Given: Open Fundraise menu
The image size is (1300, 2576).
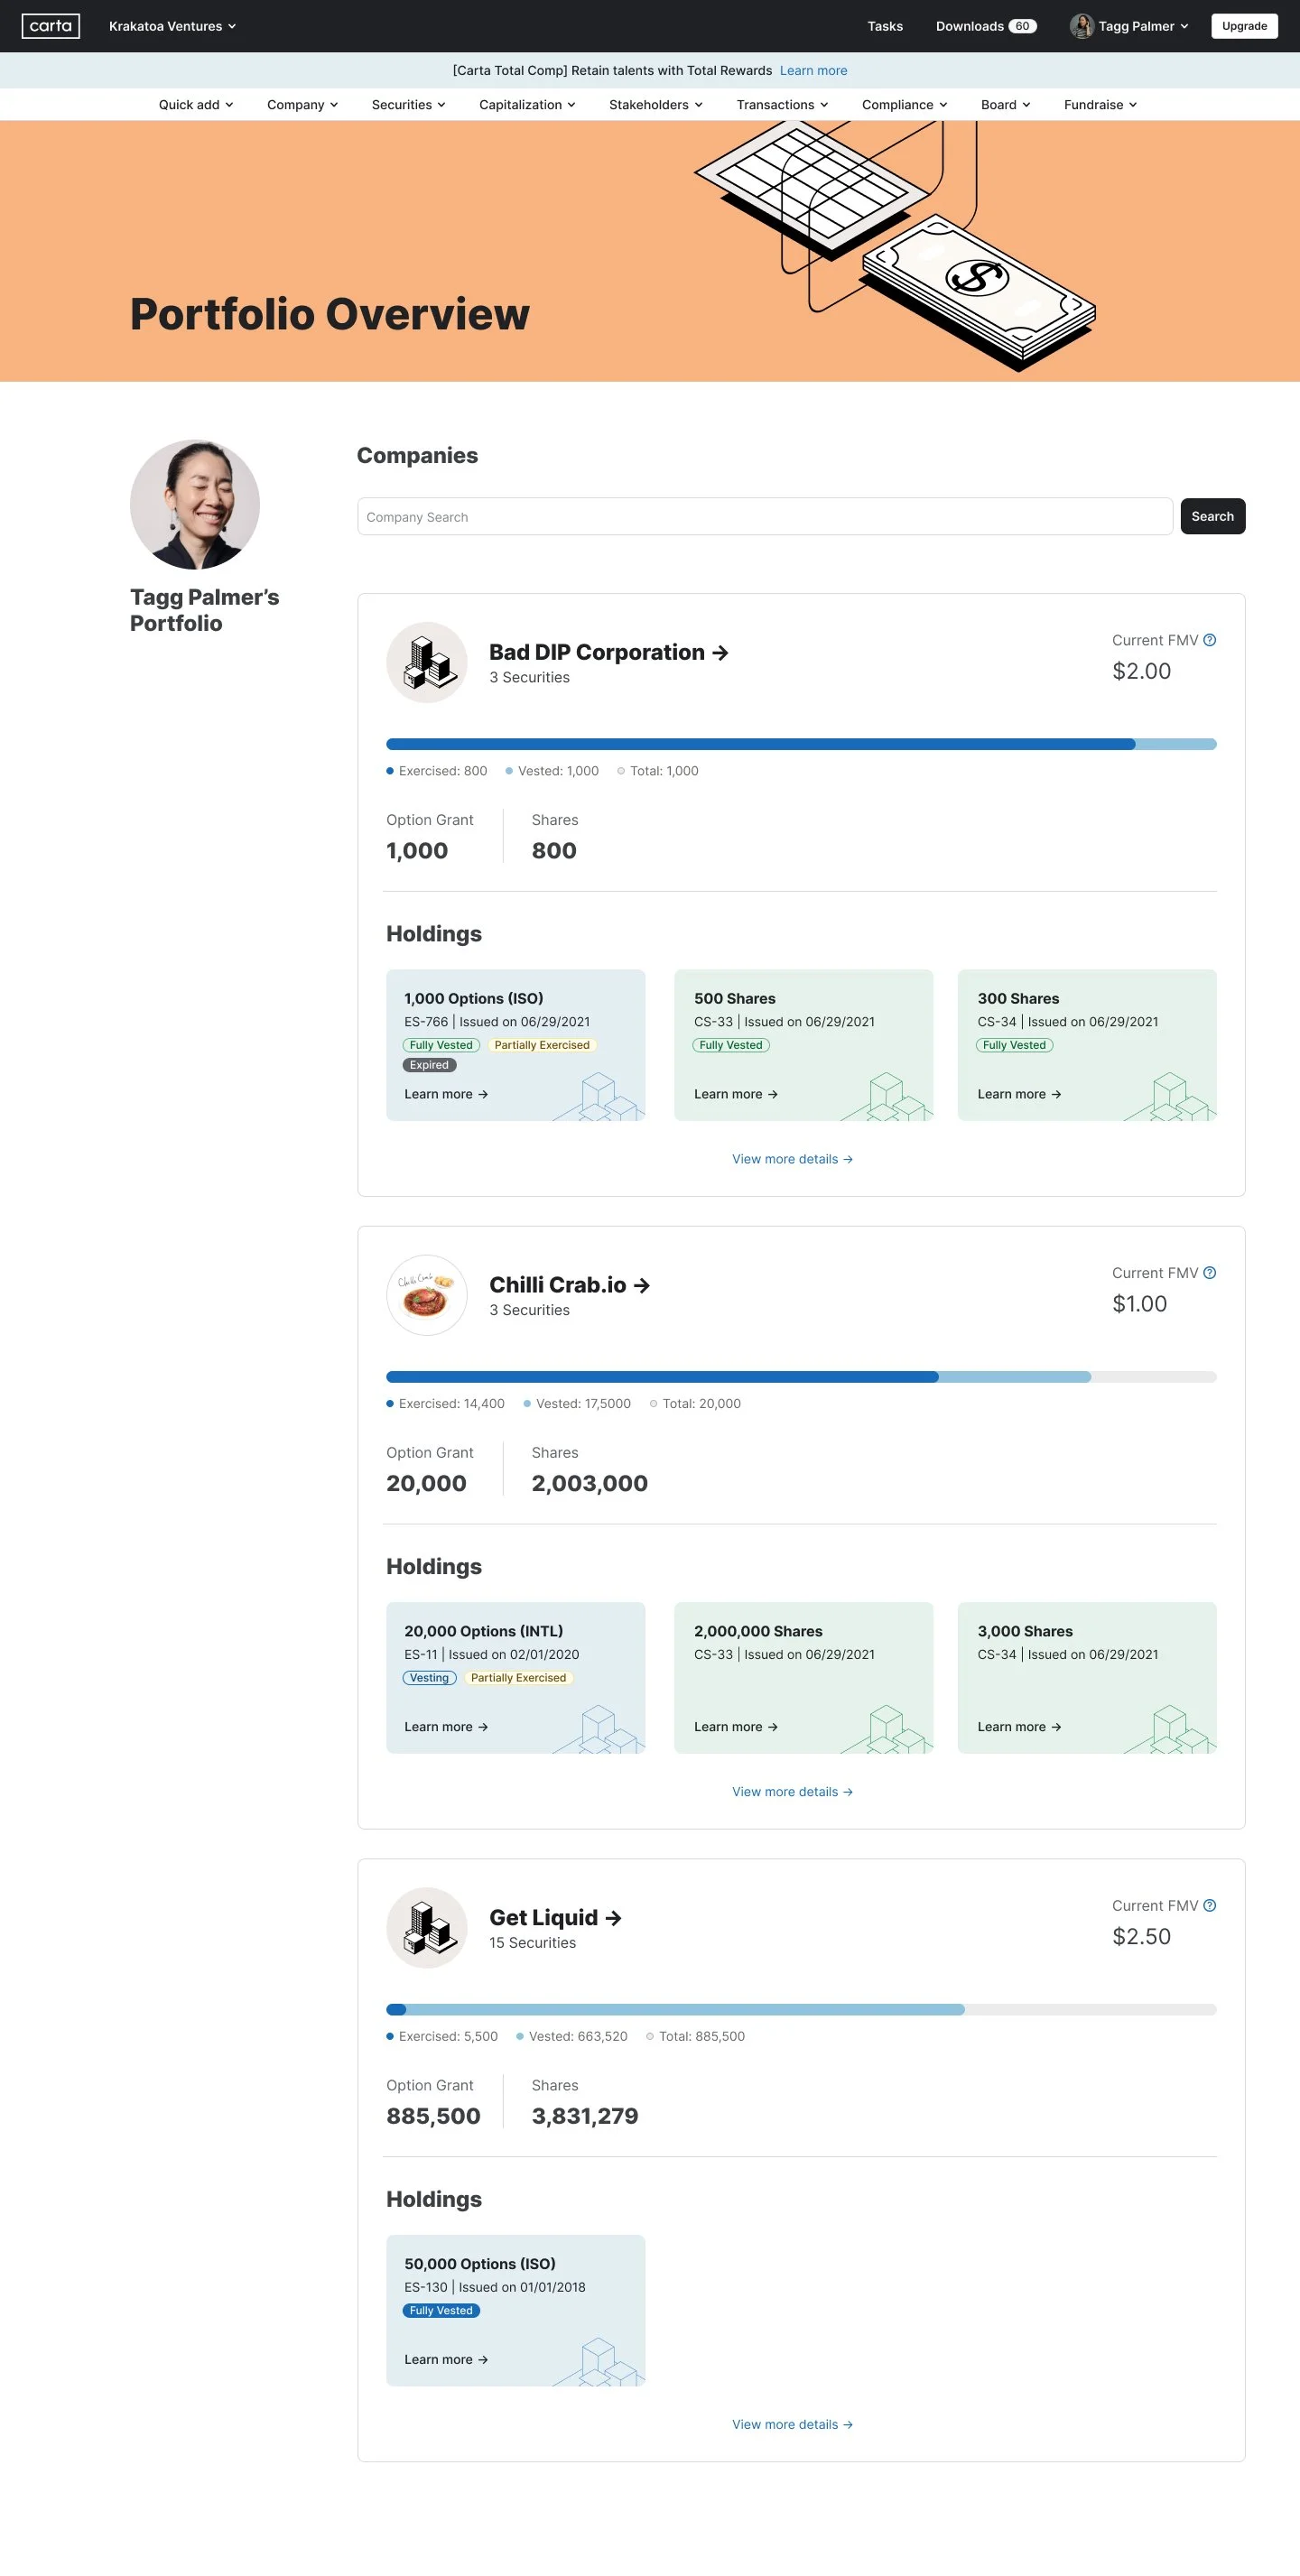Looking at the screenshot, I should pyautogui.click(x=1100, y=105).
